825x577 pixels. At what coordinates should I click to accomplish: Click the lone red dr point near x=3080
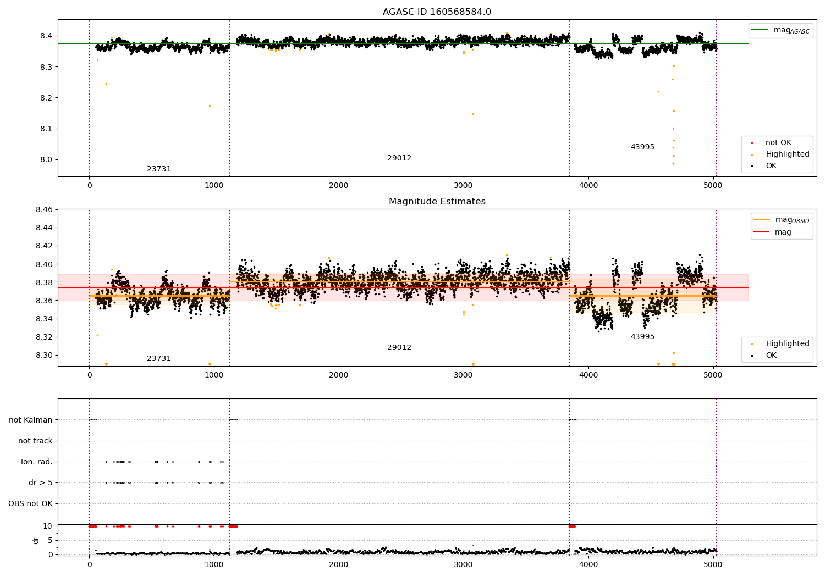(473, 546)
